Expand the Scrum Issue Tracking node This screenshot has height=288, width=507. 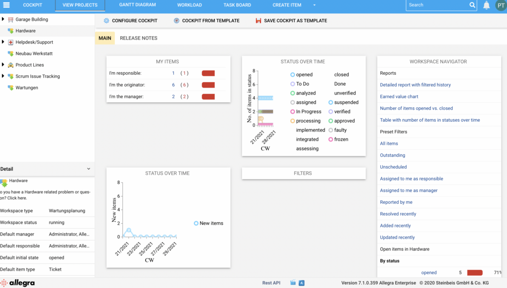[3, 76]
